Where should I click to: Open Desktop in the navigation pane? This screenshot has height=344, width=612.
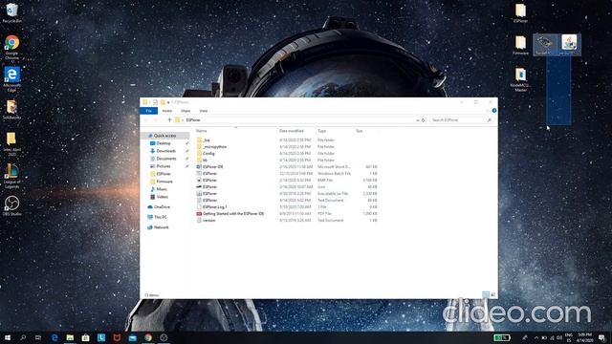(x=164, y=143)
